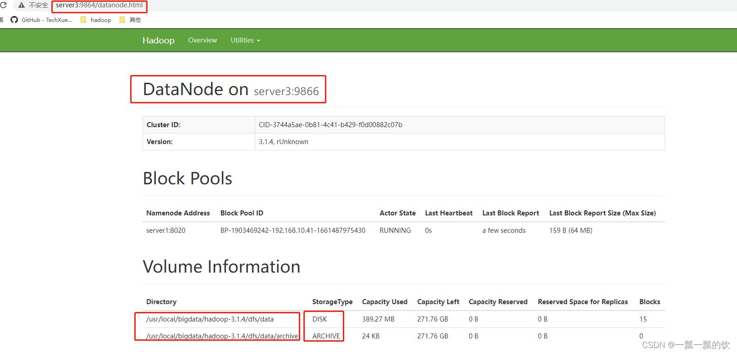Click the ARCHIVE storage type cell
The image size is (737, 354).
[x=326, y=336]
